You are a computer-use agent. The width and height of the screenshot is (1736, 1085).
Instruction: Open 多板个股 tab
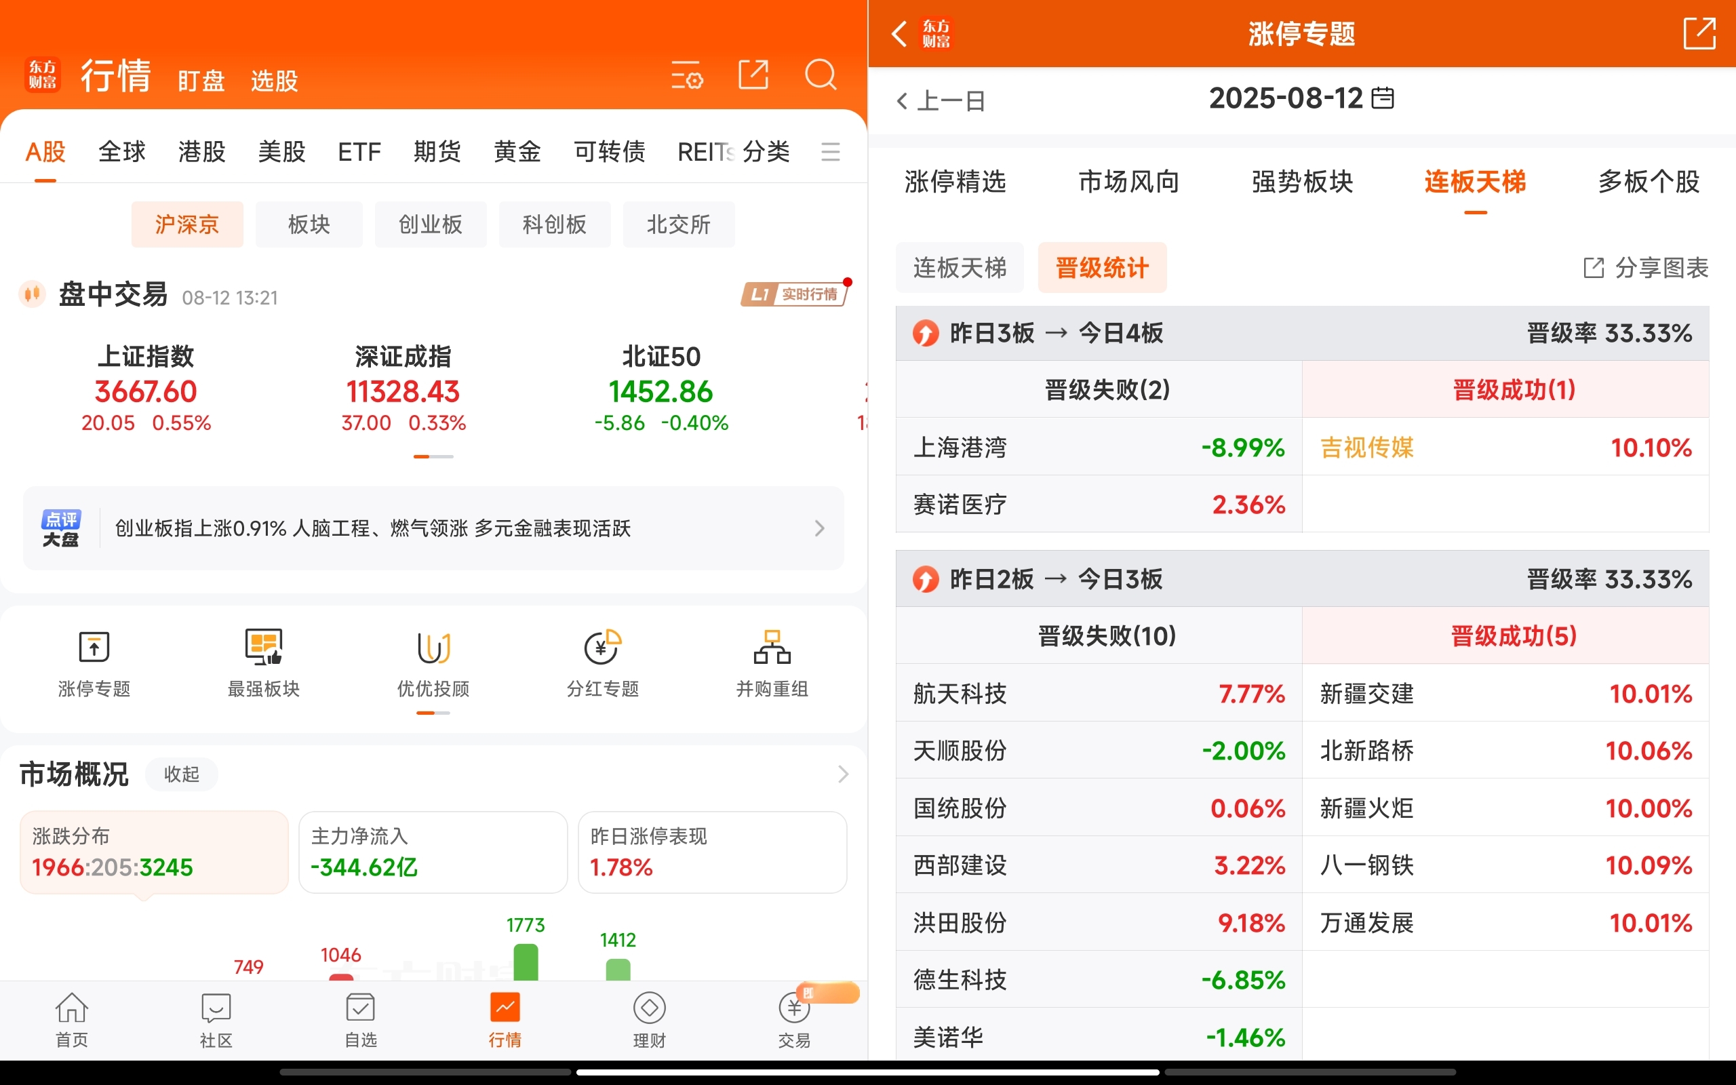pyautogui.click(x=1649, y=182)
